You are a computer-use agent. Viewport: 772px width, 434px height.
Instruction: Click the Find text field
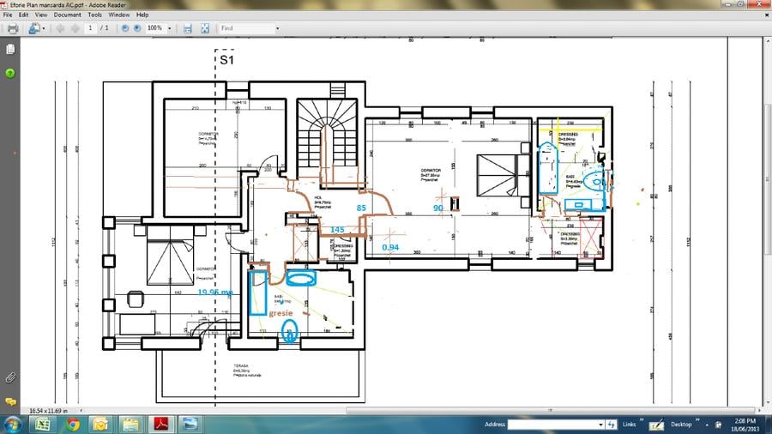tap(247, 28)
